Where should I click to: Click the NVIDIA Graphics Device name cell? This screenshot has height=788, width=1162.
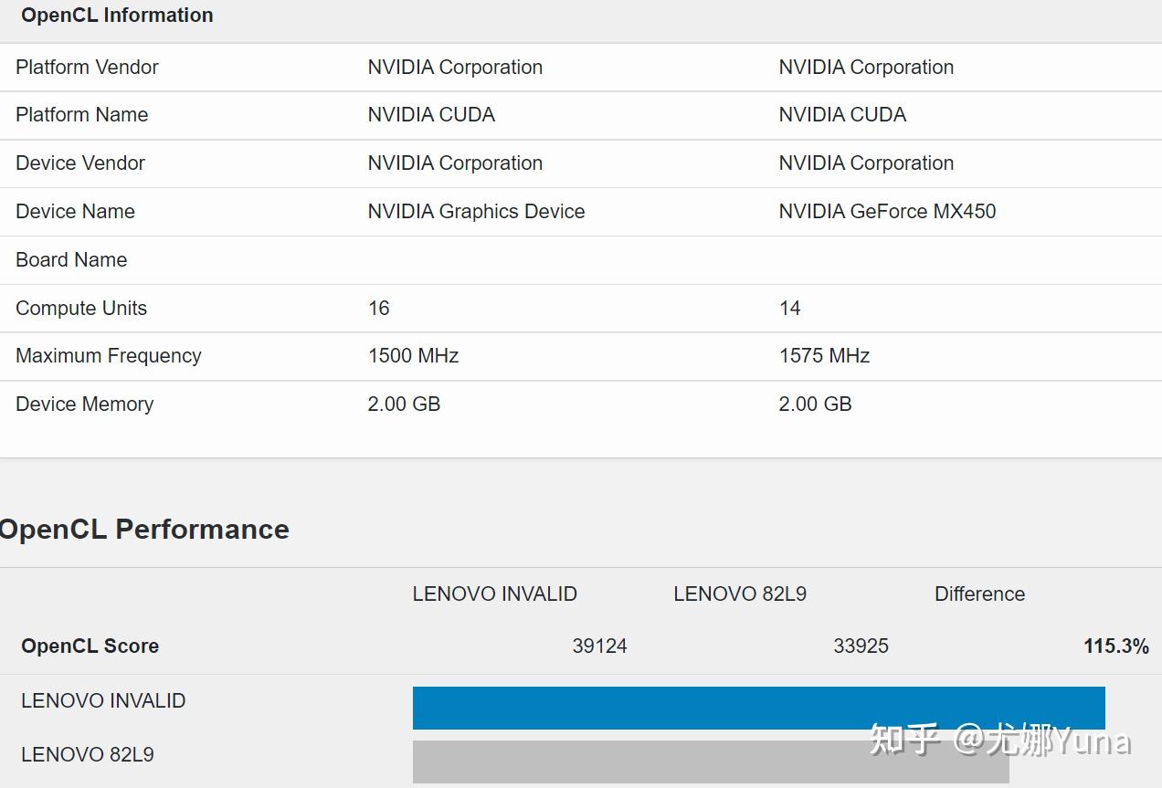point(476,211)
